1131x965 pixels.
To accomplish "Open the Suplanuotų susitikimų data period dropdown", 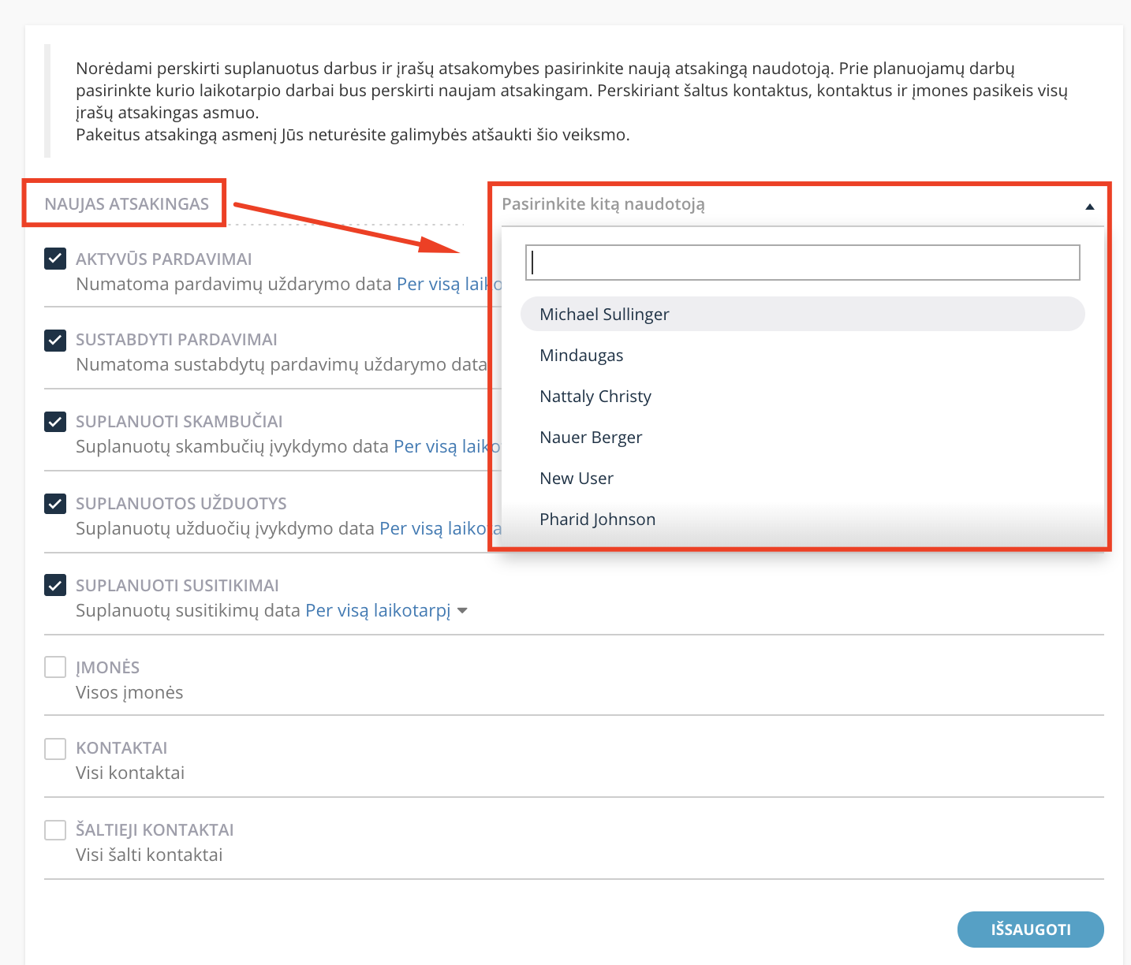I will point(386,610).
